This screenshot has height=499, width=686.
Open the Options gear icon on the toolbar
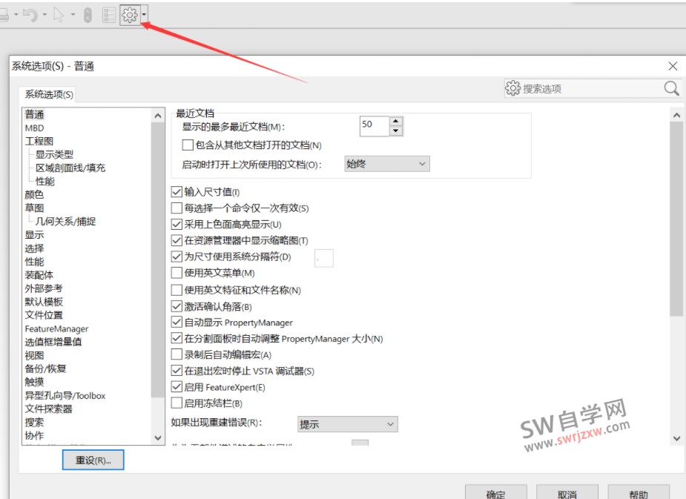130,15
